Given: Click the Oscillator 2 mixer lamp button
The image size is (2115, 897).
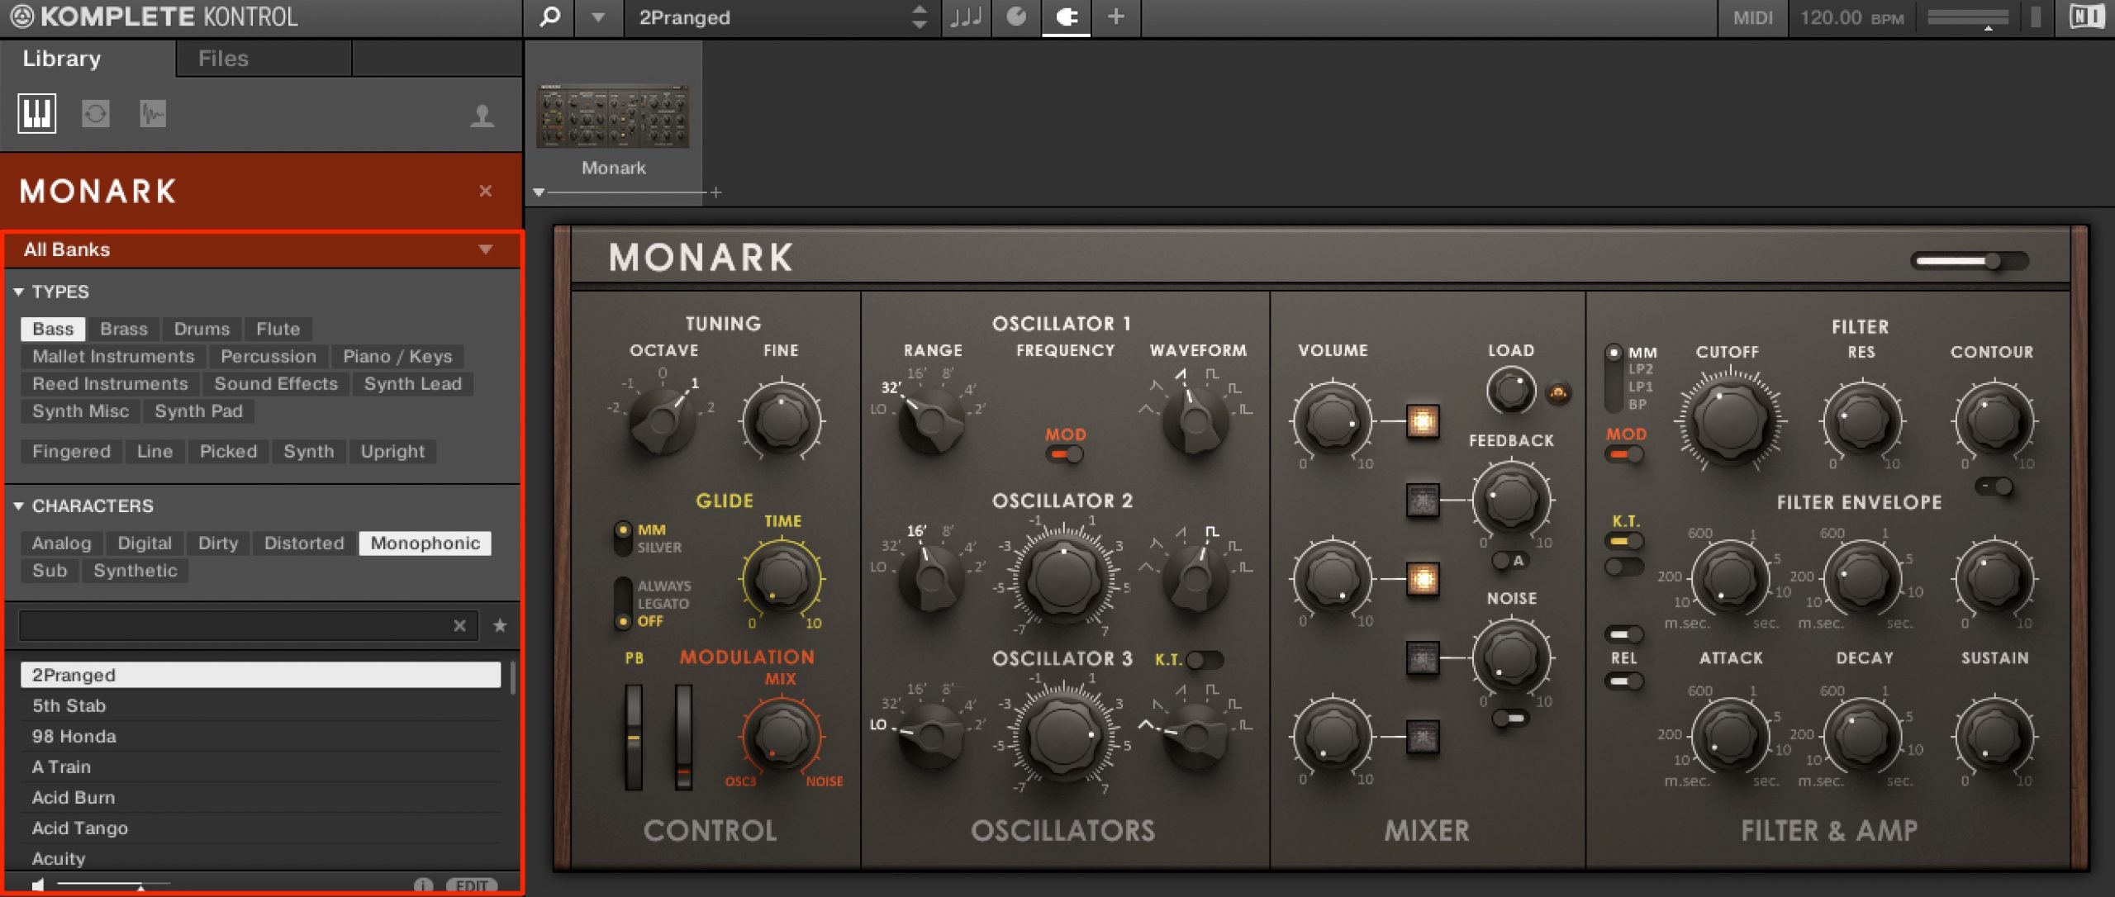Looking at the screenshot, I should (x=1423, y=579).
